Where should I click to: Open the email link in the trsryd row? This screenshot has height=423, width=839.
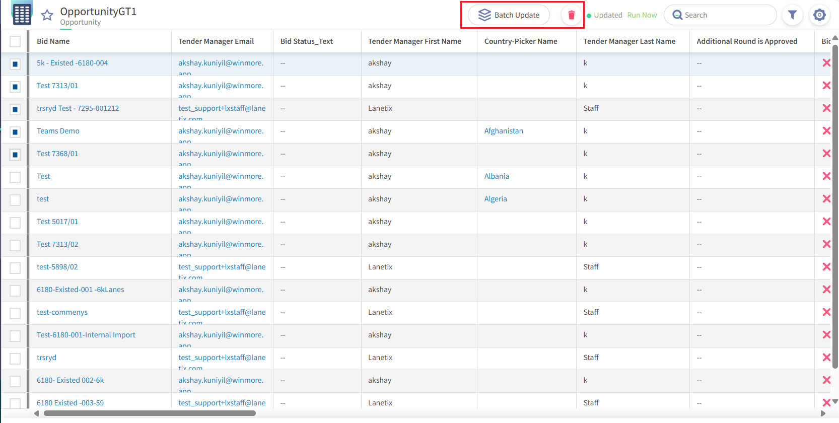tap(222, 362)
